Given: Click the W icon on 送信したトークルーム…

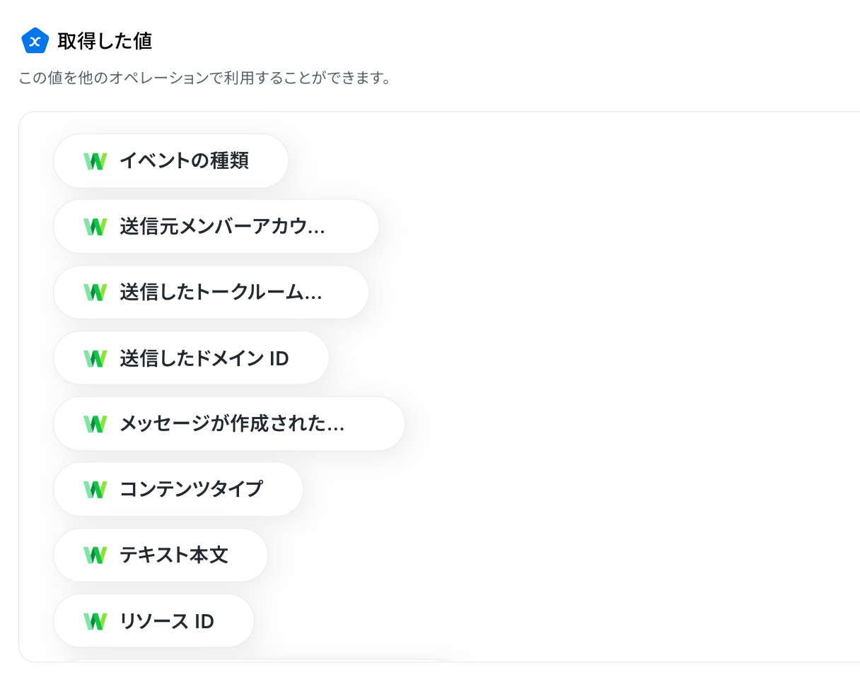Looking at the screenshot, I should (95, 293).
